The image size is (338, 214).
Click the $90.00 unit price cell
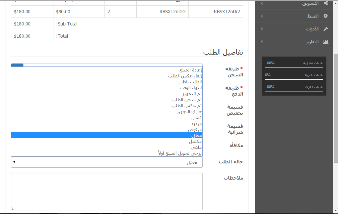[x=79, y=12]
